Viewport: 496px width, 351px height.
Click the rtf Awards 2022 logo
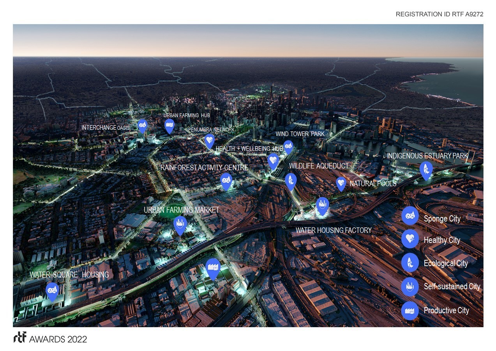click(x=50, y=338)
